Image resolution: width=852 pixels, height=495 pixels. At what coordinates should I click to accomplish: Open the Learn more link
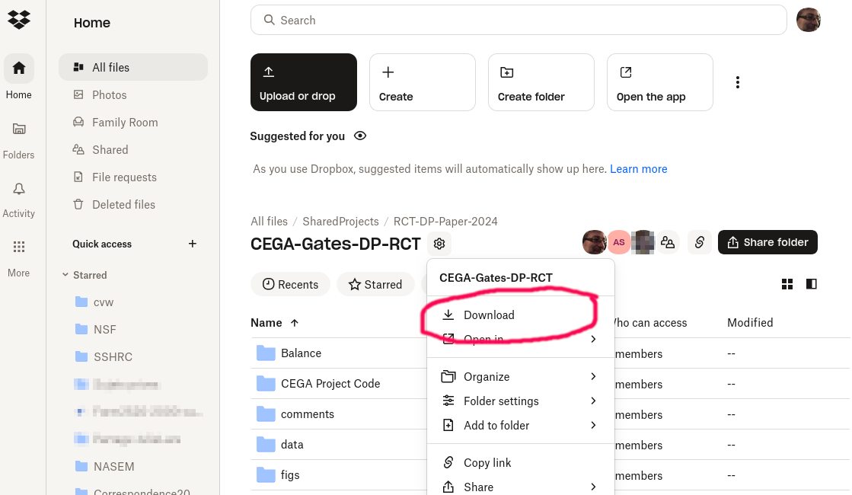[x=638, y=169]
